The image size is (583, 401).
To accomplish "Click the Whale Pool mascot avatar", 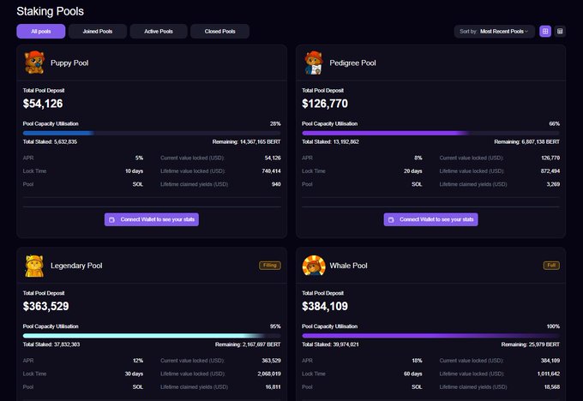I will pos(314,266).
